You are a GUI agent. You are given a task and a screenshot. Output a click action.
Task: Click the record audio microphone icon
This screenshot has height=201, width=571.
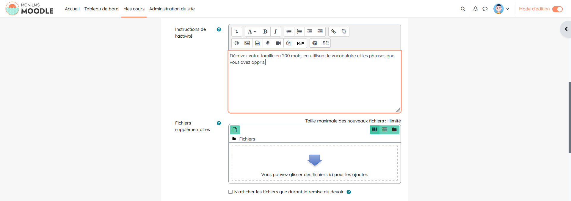click(268, 43)
